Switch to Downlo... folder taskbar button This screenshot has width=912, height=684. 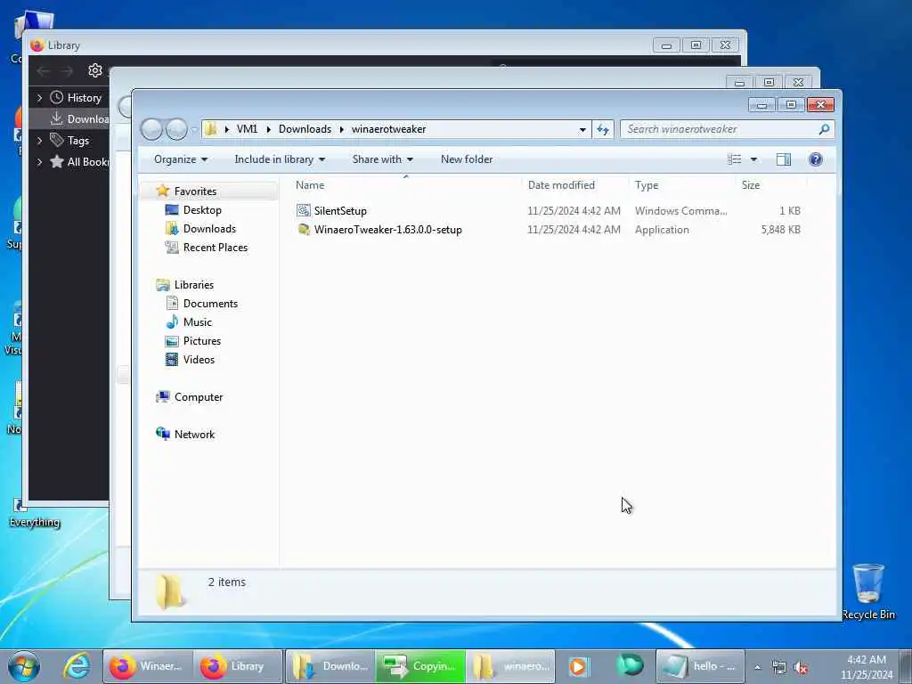point(330,666)
